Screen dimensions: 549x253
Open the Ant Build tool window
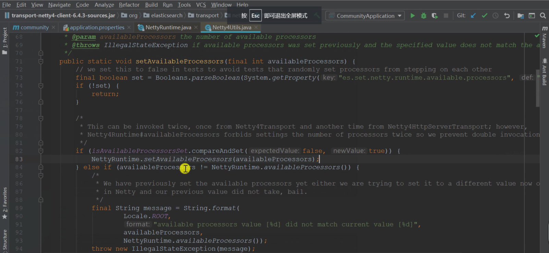click(x=545, y=72)
